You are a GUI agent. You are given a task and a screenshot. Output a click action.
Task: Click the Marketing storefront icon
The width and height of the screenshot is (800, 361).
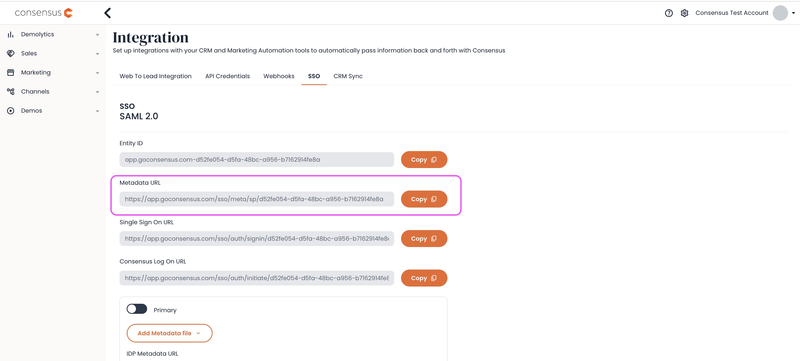tap(11, 72)
